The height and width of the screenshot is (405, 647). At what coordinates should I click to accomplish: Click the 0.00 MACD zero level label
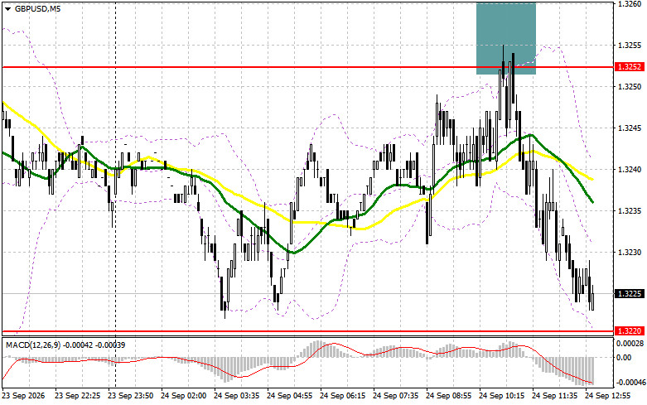(x=624, y=358)
